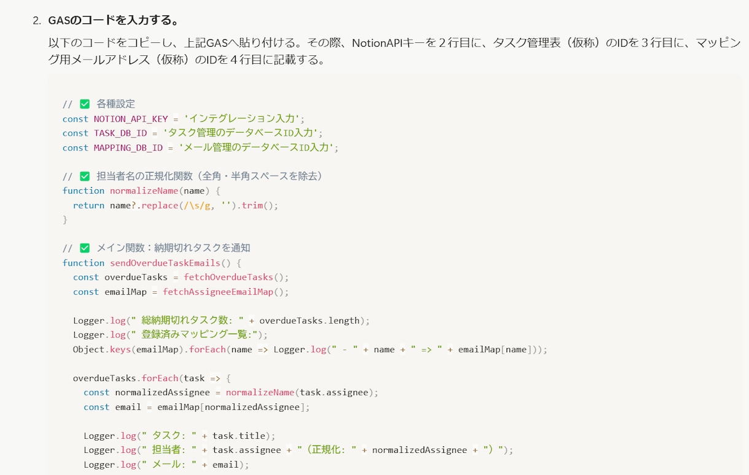Click the Logger.log line with メール:
Viewport: 749px width, 475px height.
(x=167, y=465)
